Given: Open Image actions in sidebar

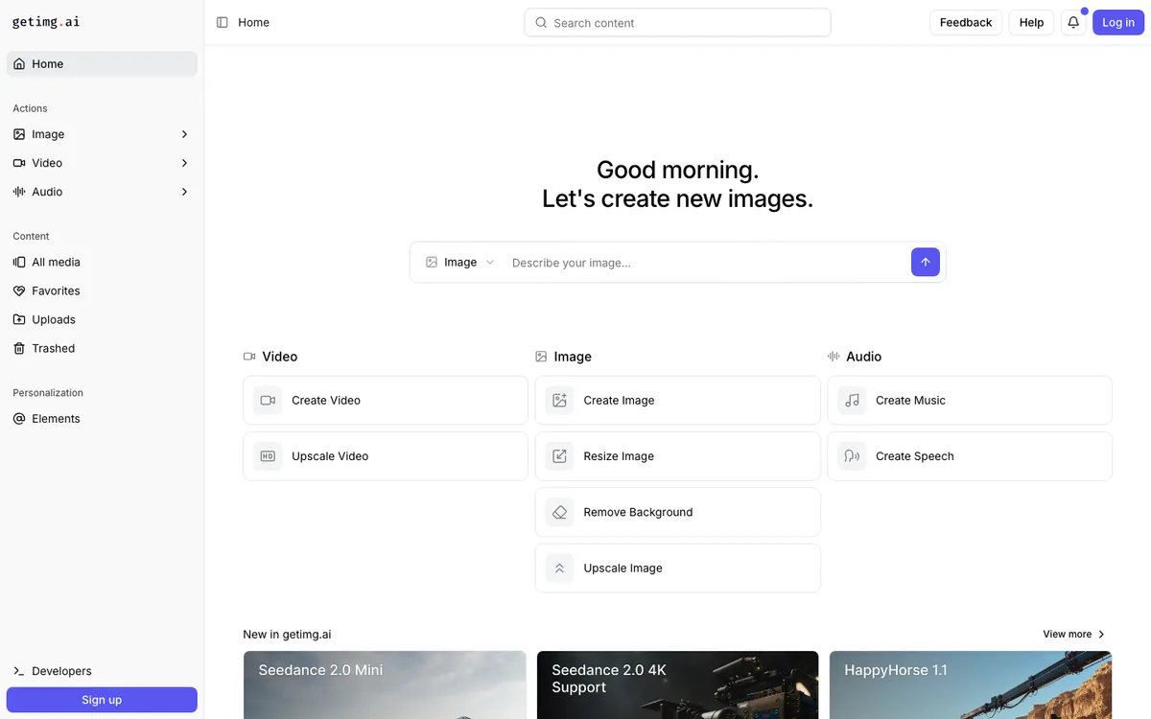Looking at the screenshot, I should click(102, 134).
